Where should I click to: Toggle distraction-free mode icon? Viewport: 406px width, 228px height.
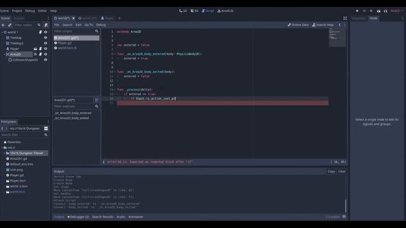(x=345, y=18)
